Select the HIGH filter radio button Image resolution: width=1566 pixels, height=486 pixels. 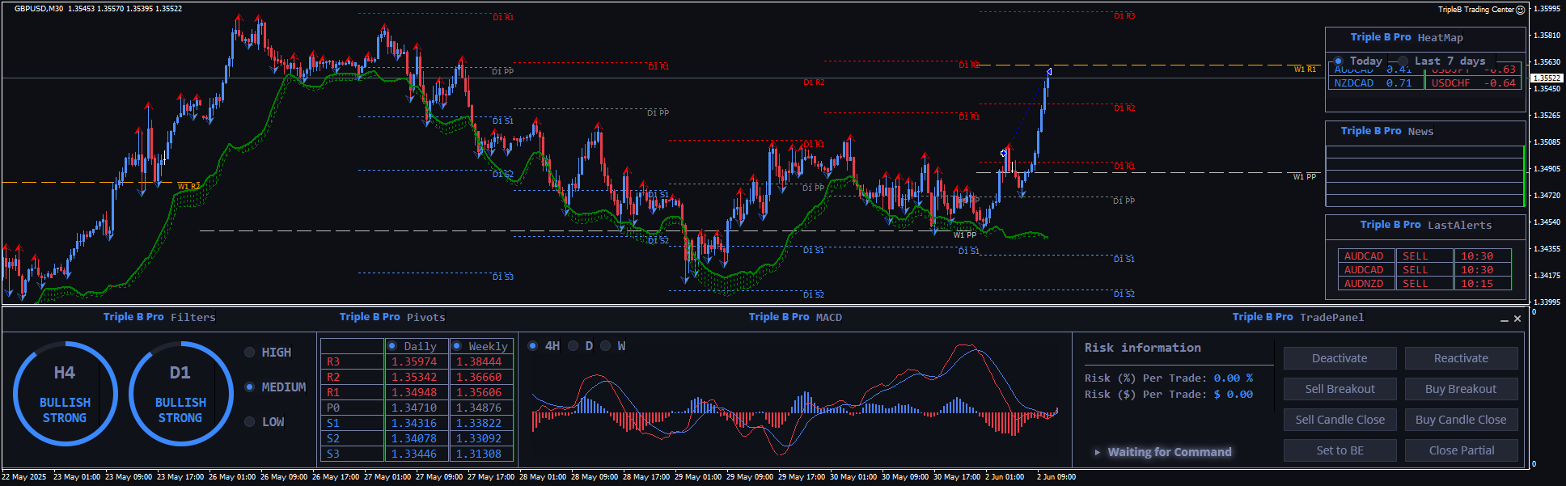[250, 353]
